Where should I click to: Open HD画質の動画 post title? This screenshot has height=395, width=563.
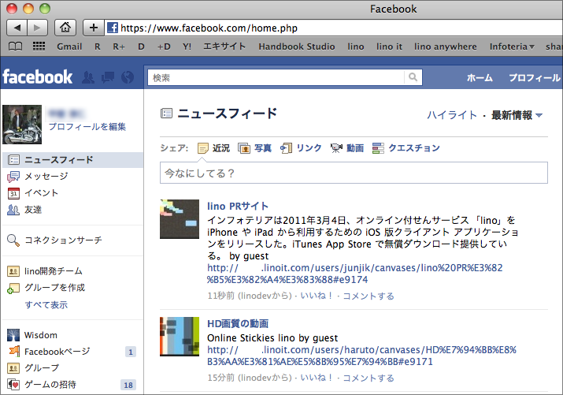(238, 323)
